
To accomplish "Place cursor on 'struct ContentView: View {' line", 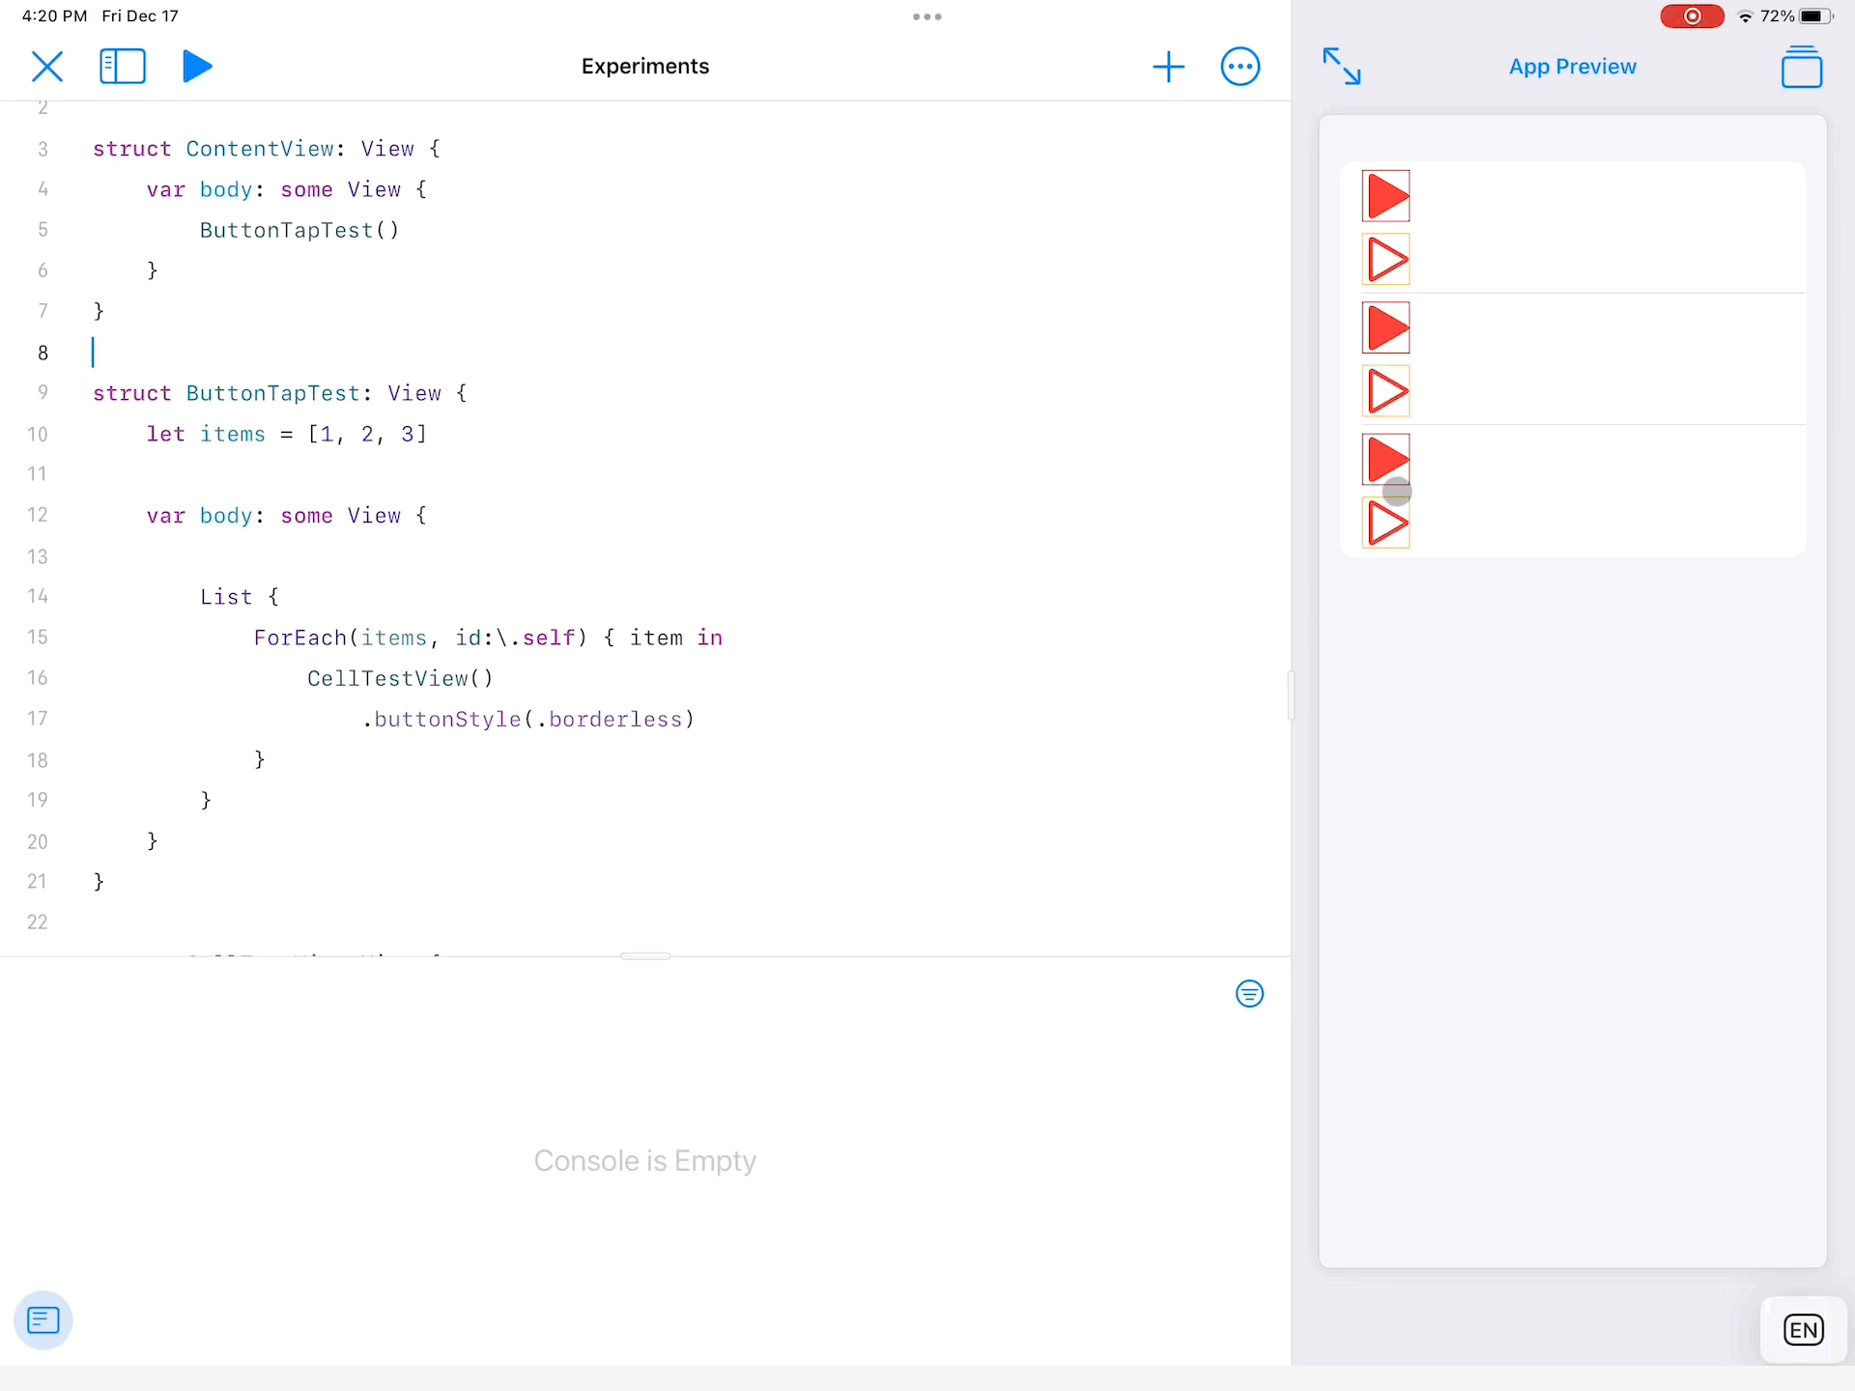I will click(x=267, y=149).
